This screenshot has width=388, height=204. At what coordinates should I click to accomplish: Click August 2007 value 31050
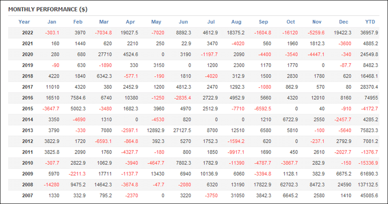tap(238, 195)
